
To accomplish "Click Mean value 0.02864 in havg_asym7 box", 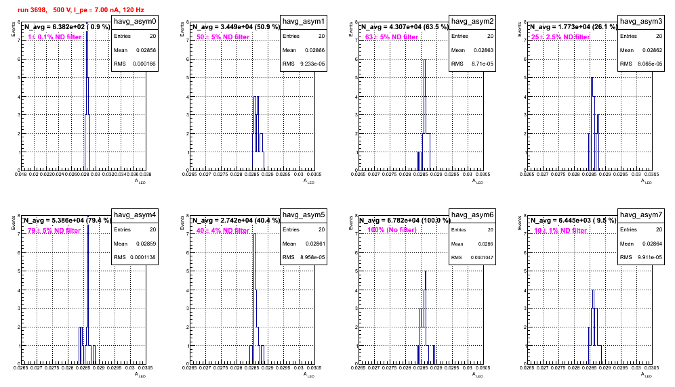I will click(x=652, y=244).
